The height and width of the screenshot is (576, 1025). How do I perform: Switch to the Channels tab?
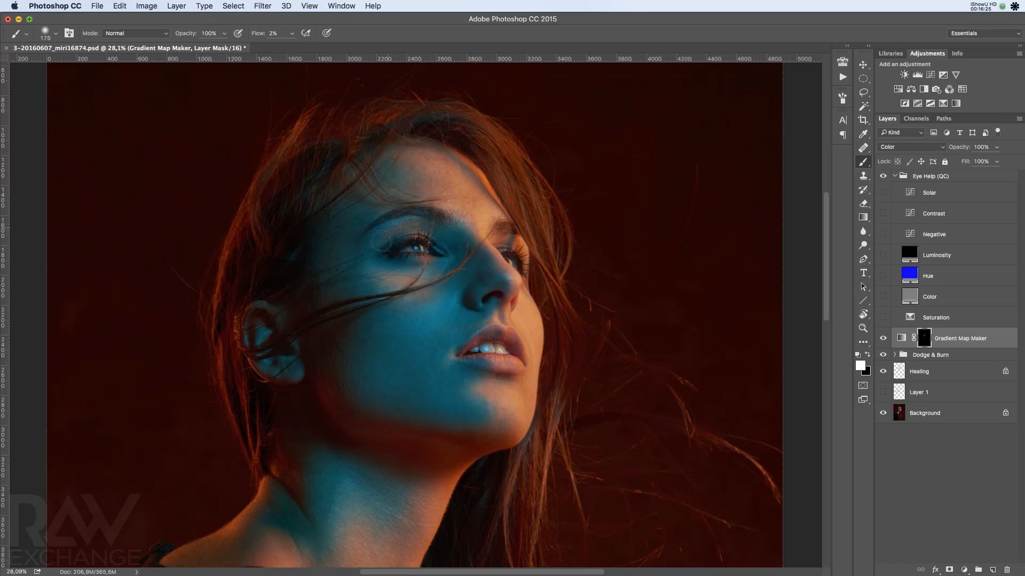916,118
